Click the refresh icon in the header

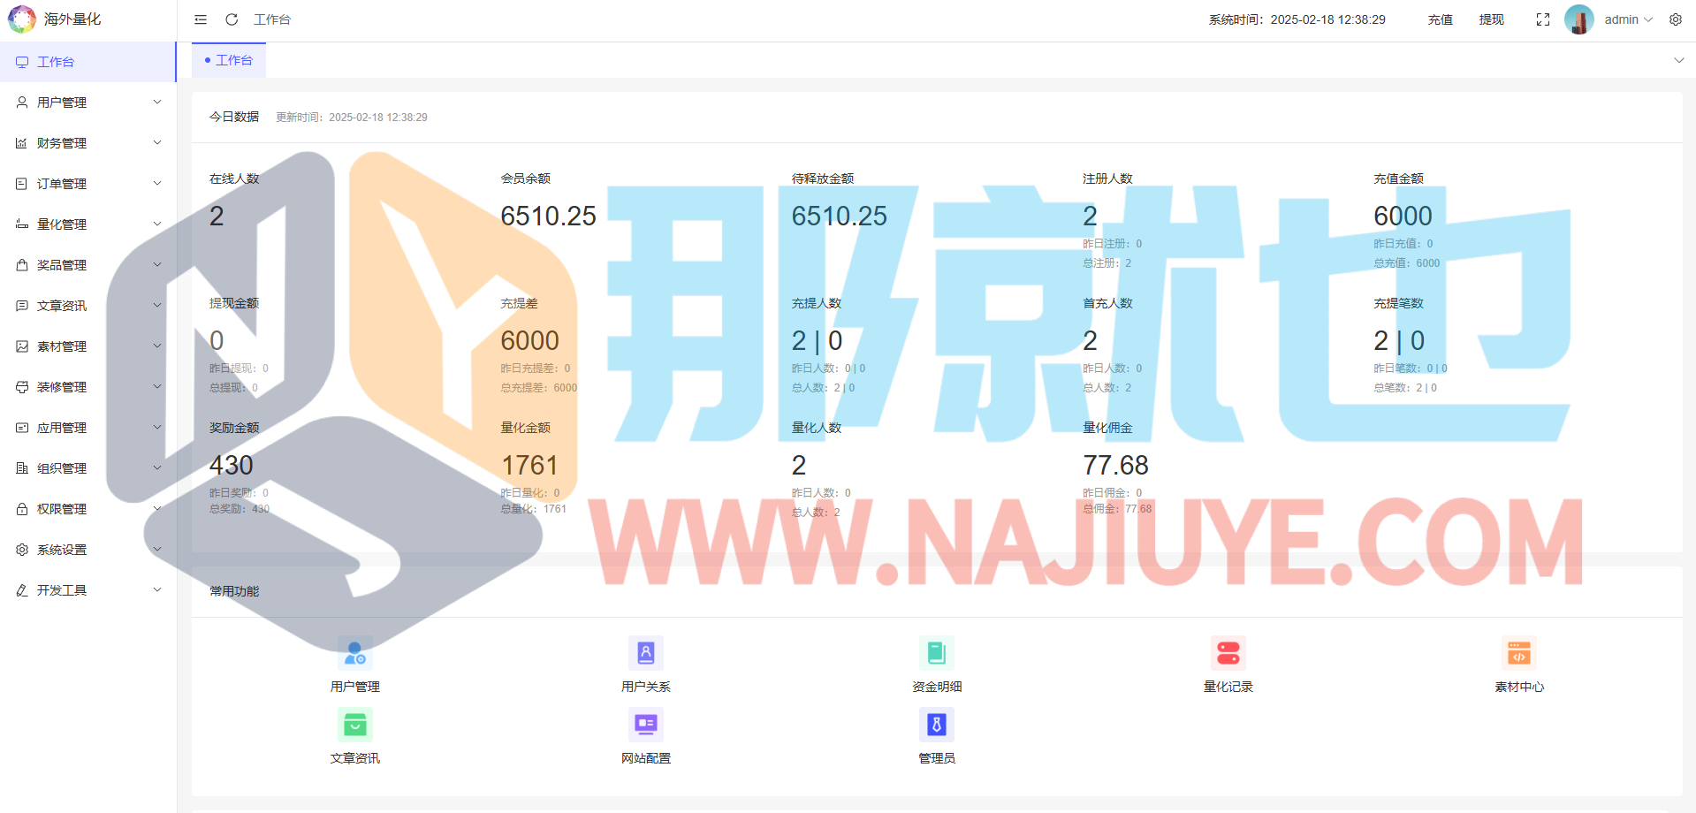pyautogui.click(x=232, y=19)
